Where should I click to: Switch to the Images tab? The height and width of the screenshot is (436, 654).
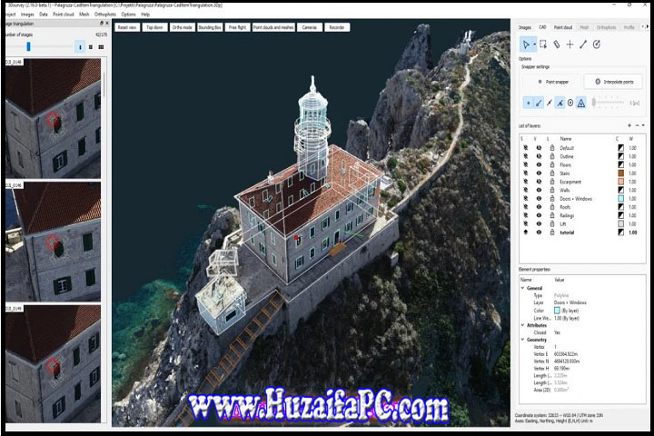[x=525, y=27]
